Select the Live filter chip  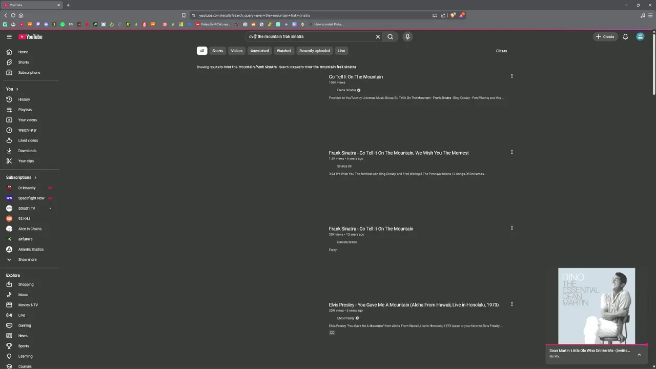(x=341, y=51)
